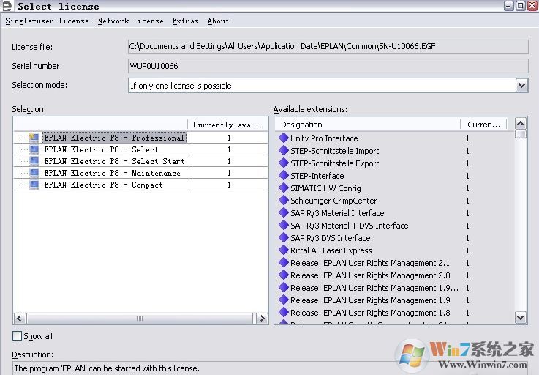Click the icon beside EPLAN Electric P8 - Select
539x375 pixels.
(34, 149)
